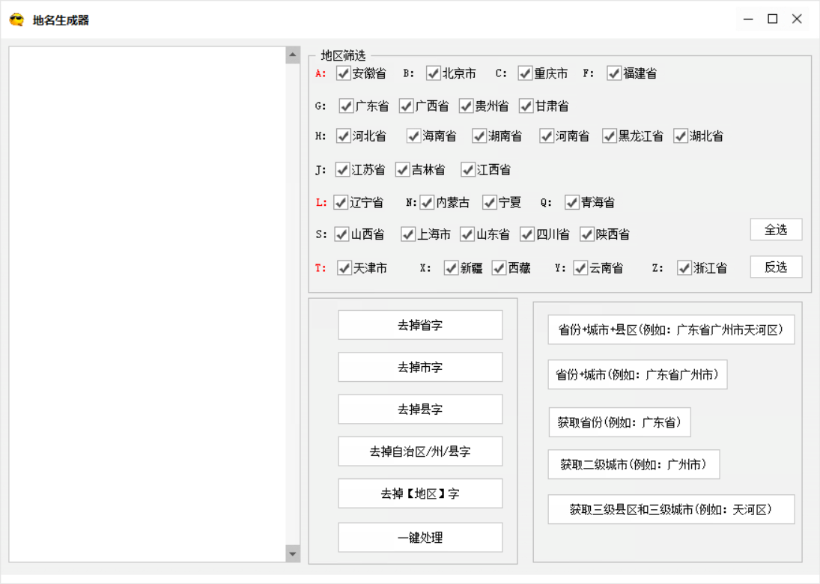Image resolution: width=820 pixels, height=584 pixels.
Task: Deselect the 青海省 checkbox
Action: 571,202
